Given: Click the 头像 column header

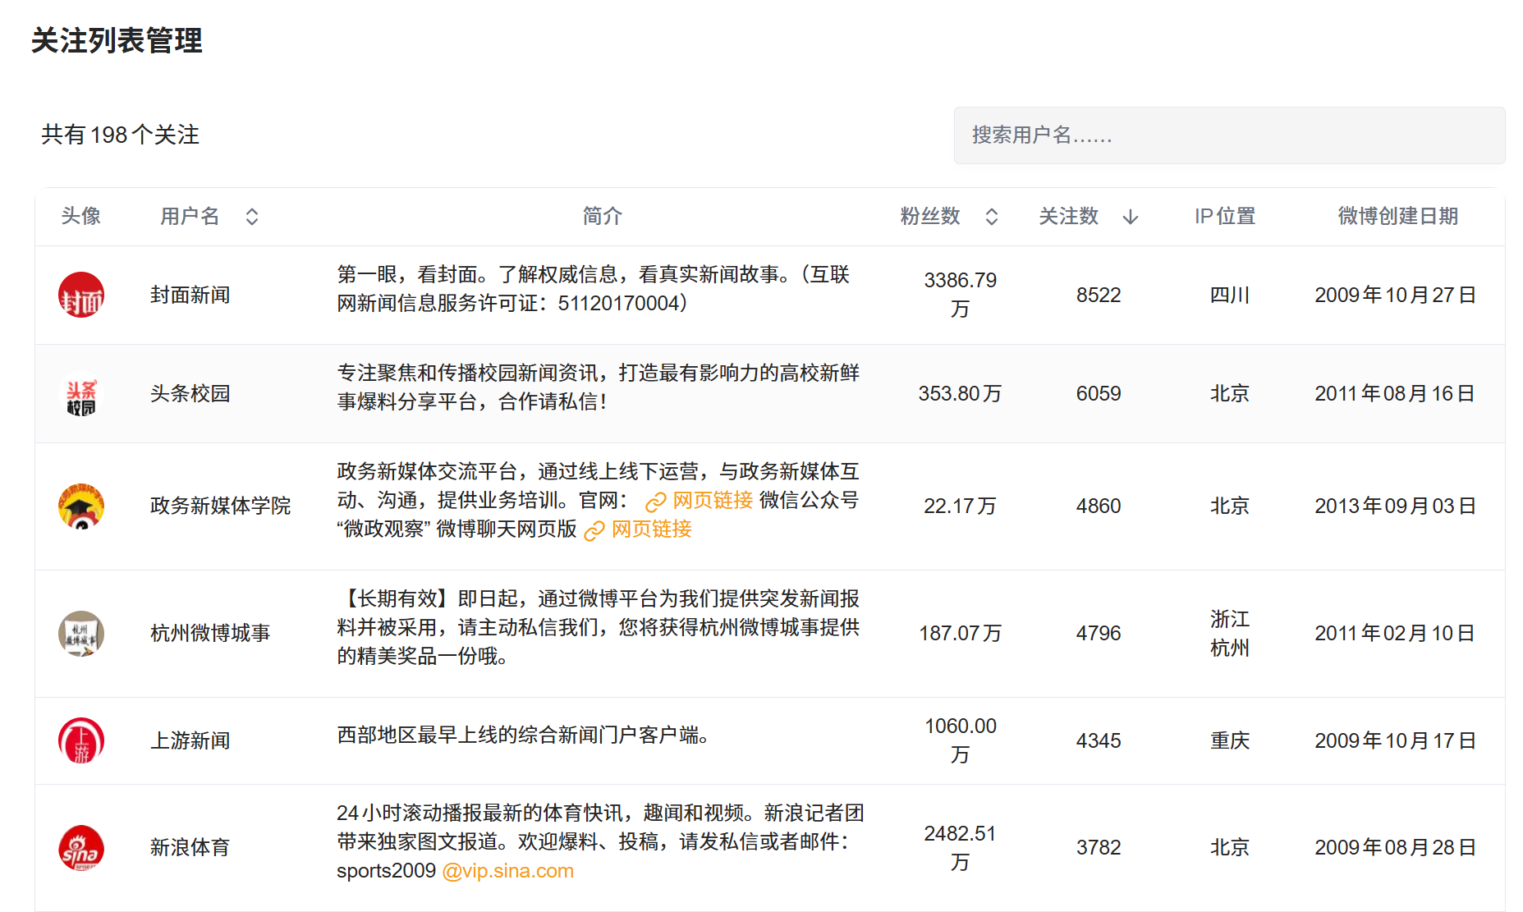Looking at the screenshot, I should click(x=81, y=217).
